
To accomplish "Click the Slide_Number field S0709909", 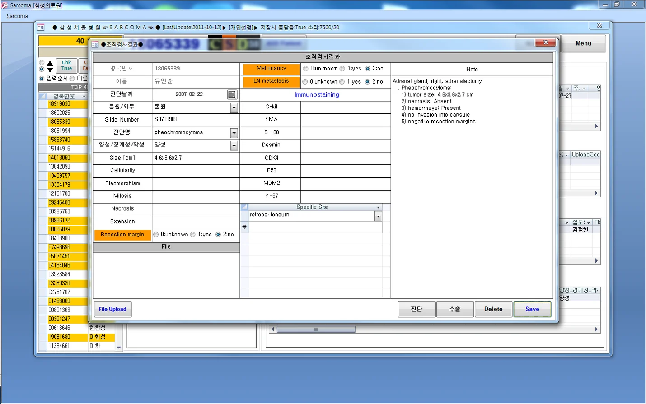I will pyautogui.click(x=196, y=120).
